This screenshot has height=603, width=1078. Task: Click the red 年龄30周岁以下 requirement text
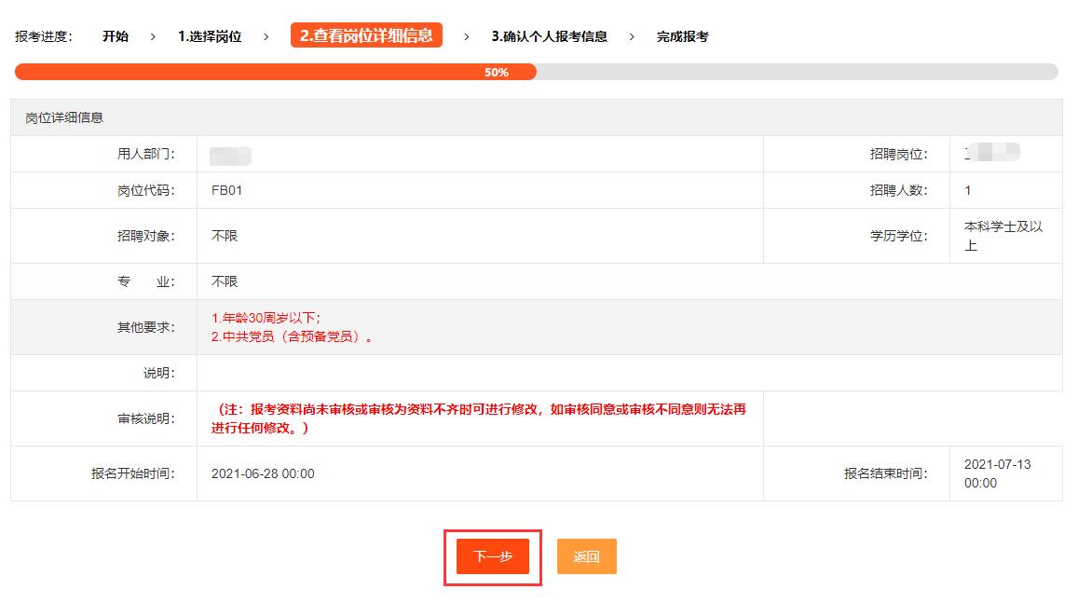[266, 318]
